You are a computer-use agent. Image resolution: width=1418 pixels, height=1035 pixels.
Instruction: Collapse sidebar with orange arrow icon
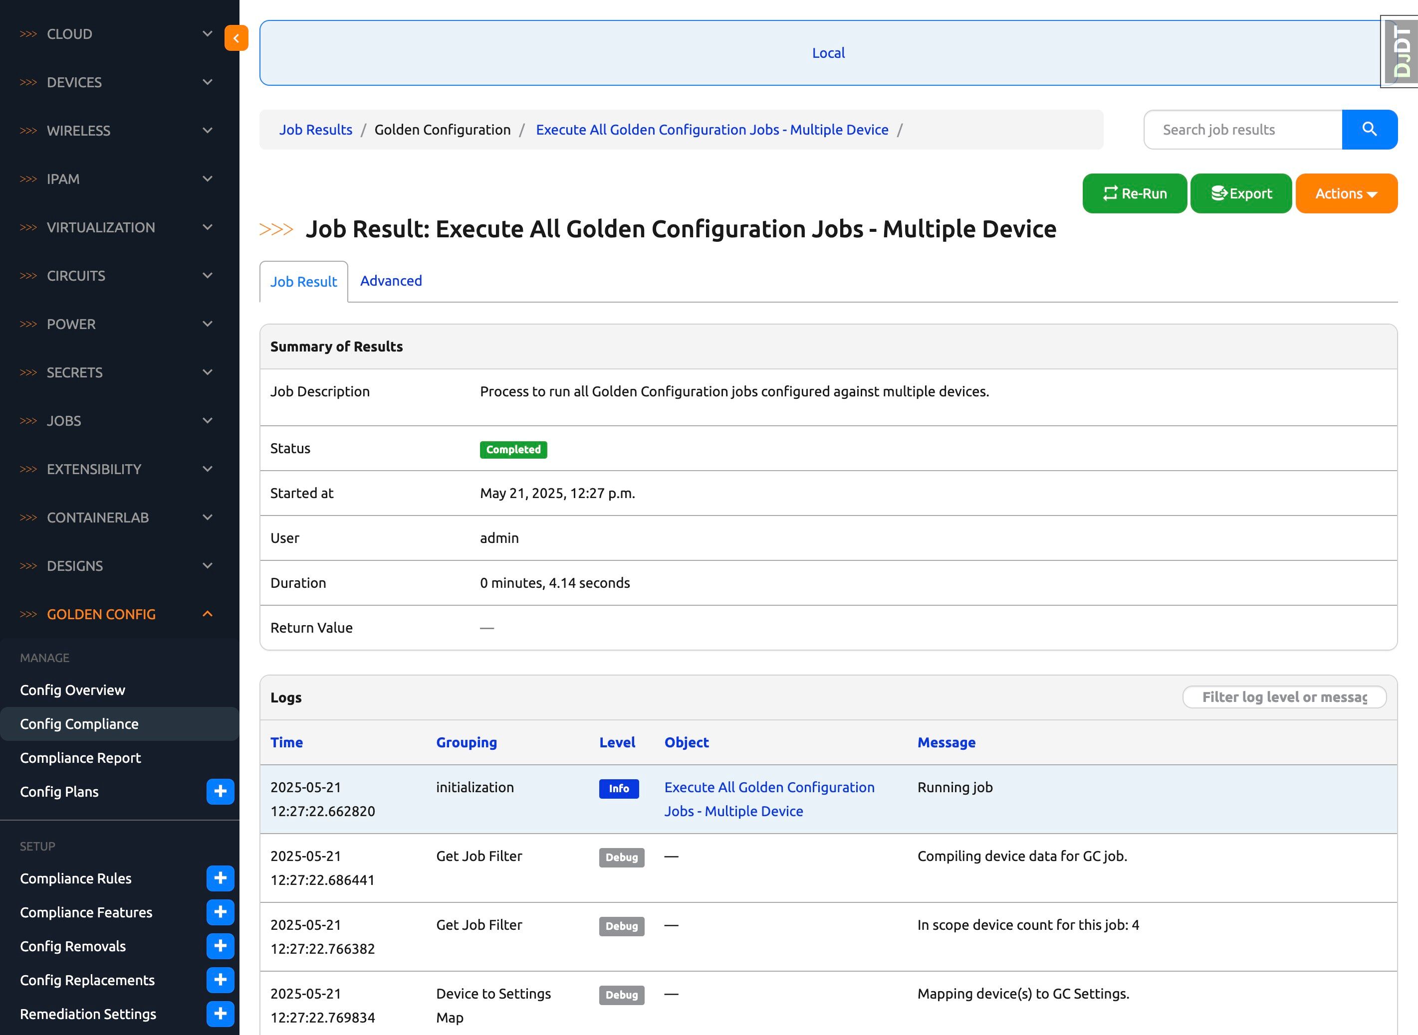(x=236, y=38)
